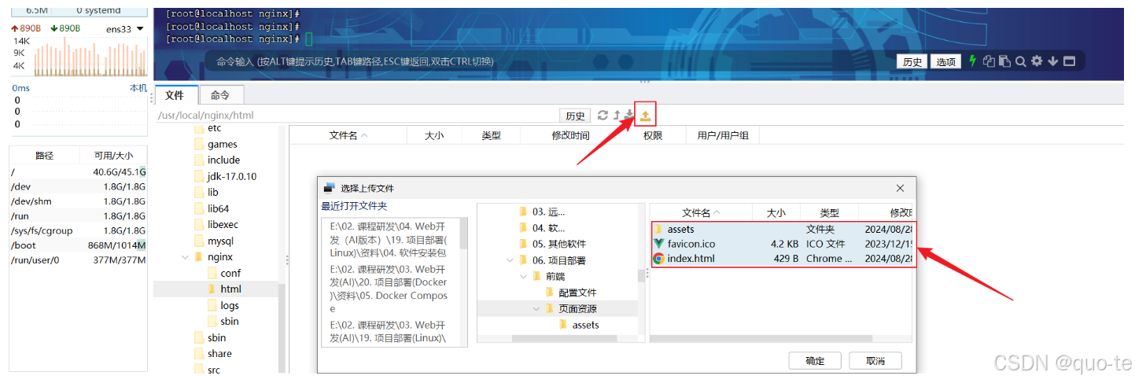Screen dimensions: 1135x383
Task: Switch to the 命令 tab
Action: 219,95
